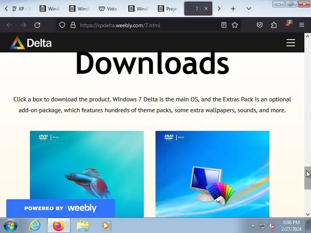Open the extensions puzzle icon

point(274,25)
